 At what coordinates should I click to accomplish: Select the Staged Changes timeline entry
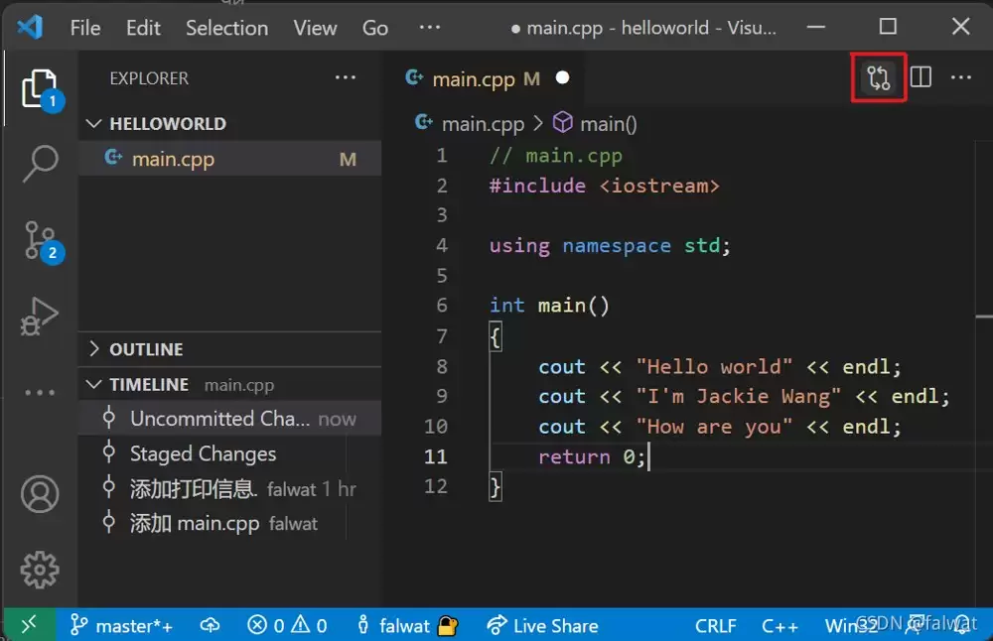pos(229,453)
